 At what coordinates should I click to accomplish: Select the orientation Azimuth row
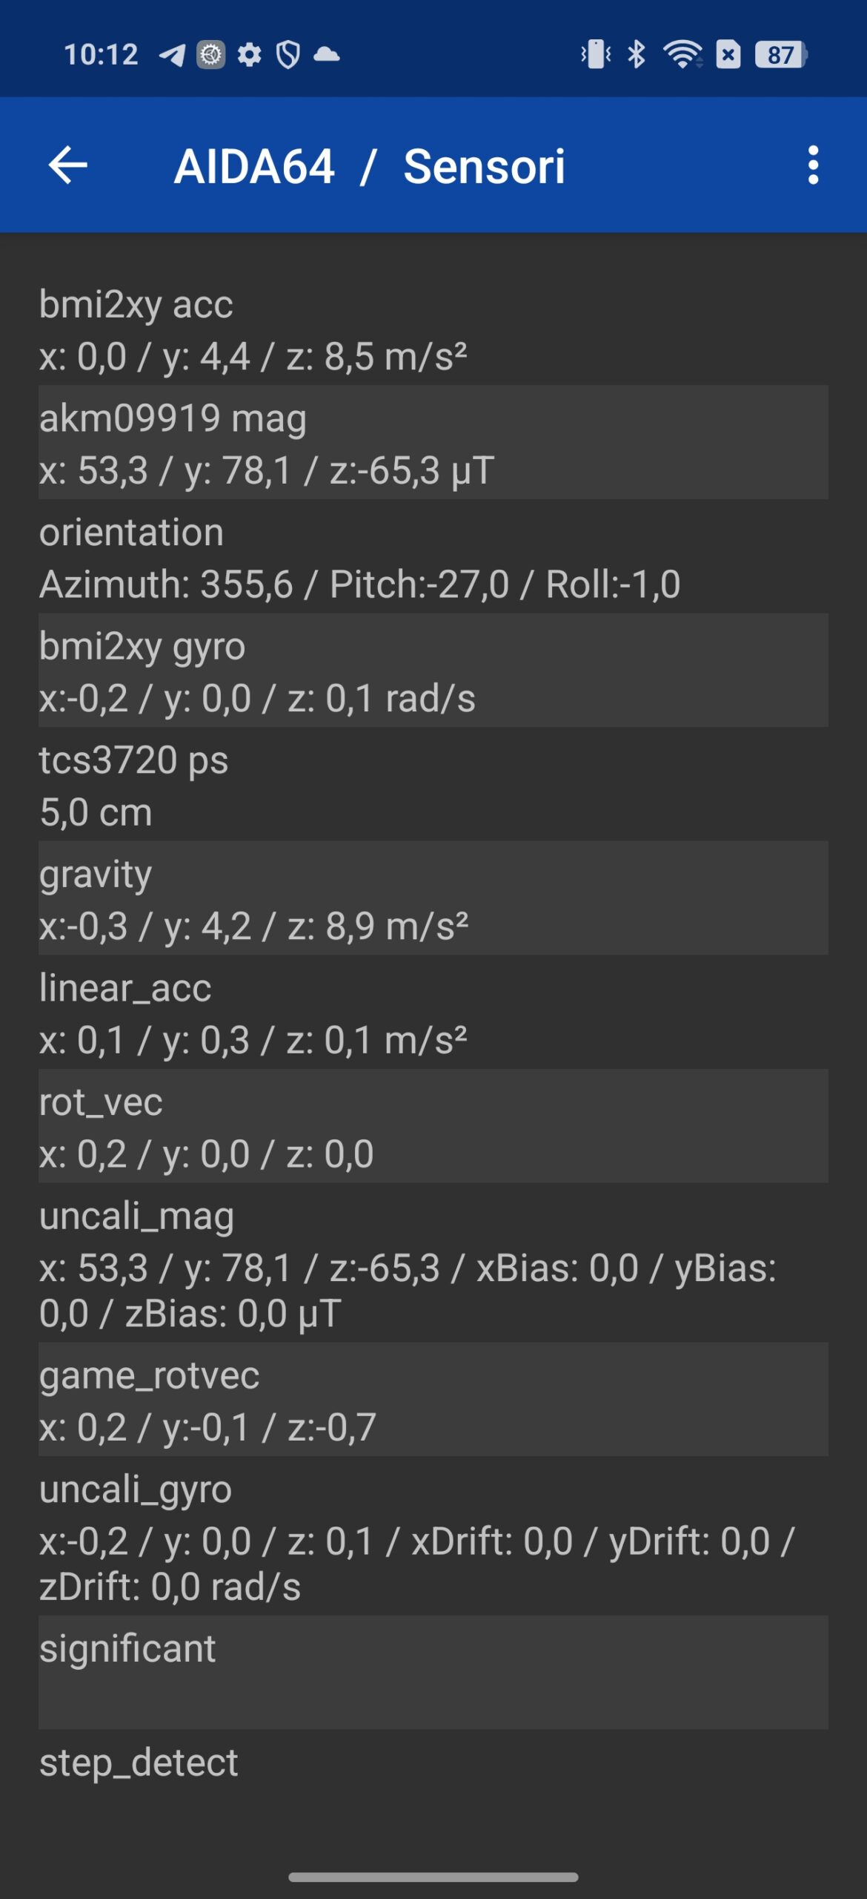tap(433, 556)
